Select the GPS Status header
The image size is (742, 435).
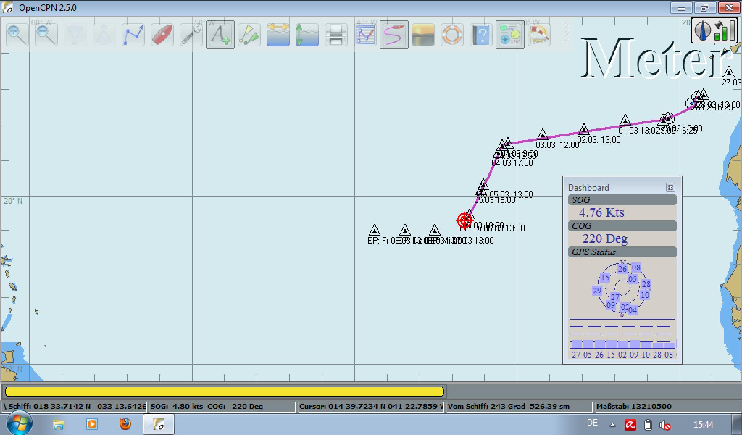[x=622, y=252]
